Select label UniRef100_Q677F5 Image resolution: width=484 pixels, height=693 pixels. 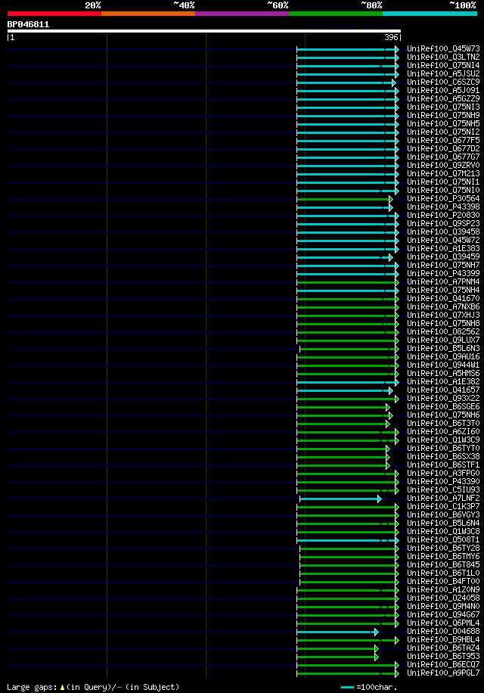point(443,140)
